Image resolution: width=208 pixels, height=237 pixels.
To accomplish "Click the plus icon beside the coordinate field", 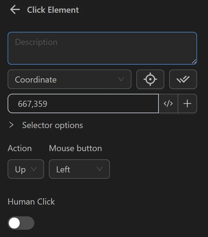I will [x=187, y=104].
